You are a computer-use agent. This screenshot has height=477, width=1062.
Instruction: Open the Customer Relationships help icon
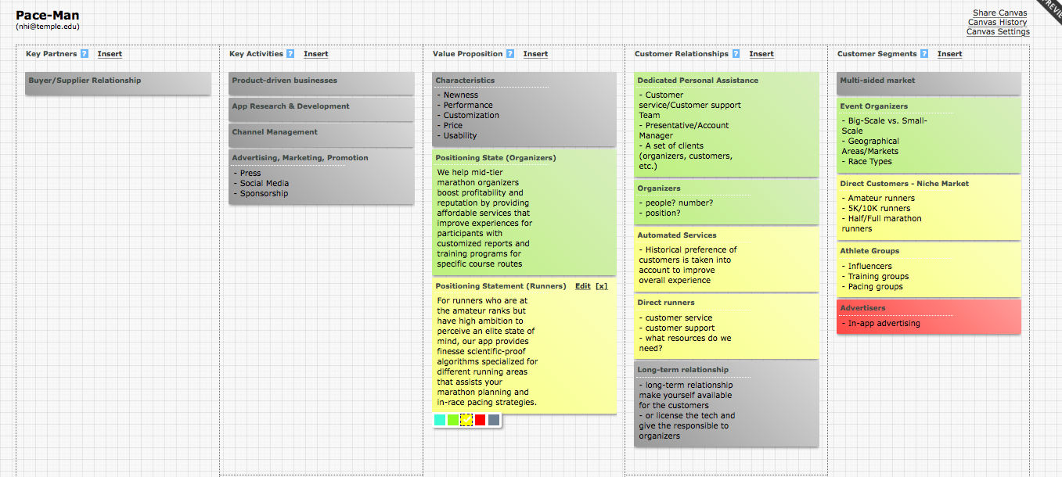[736, 54]
